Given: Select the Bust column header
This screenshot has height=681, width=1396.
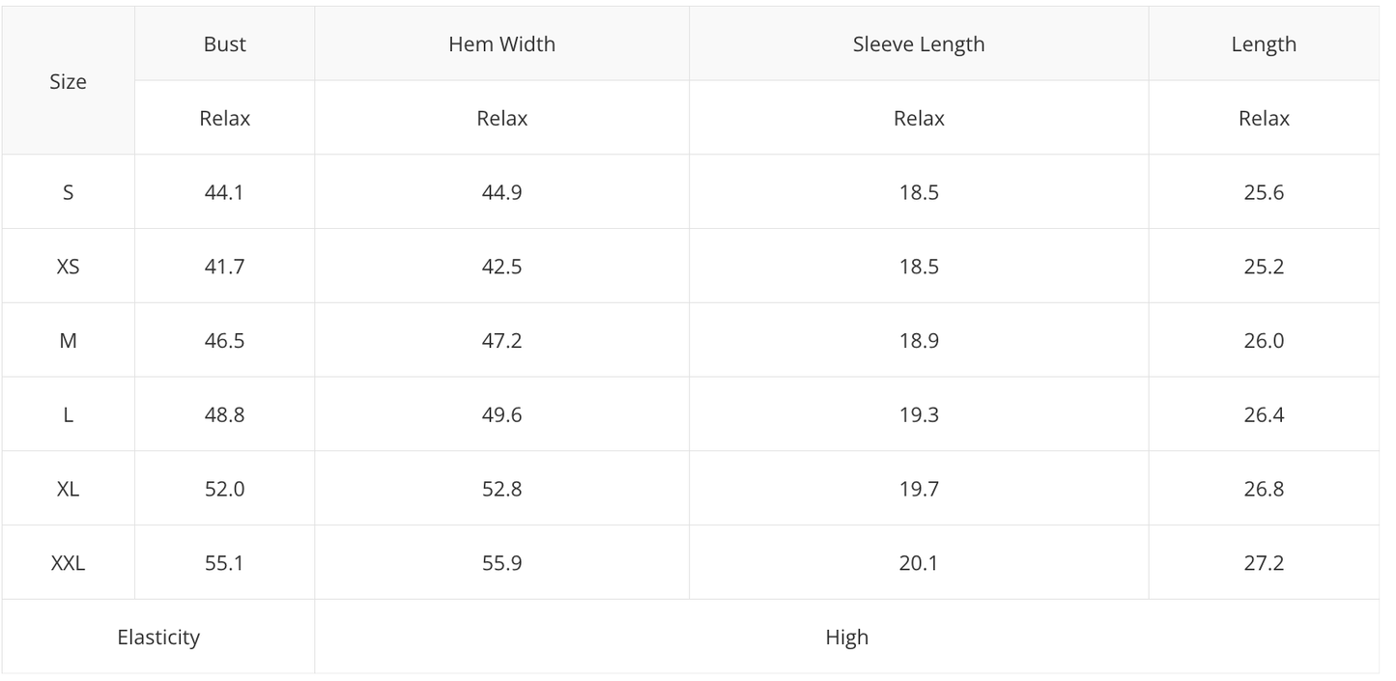Looking at the screenshot, I should coord(224,44).
